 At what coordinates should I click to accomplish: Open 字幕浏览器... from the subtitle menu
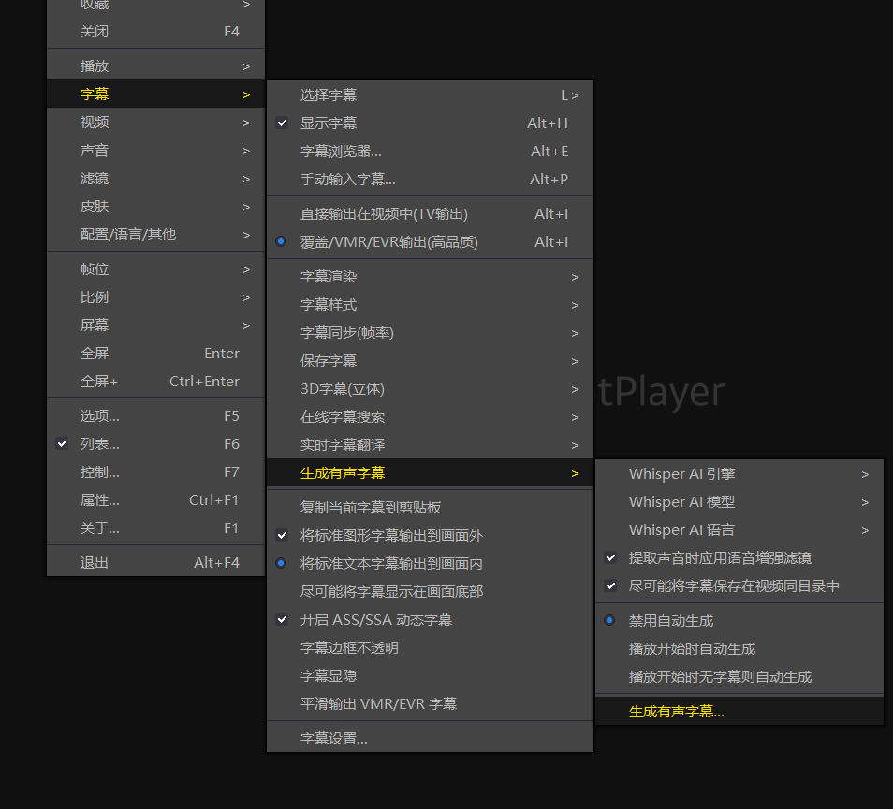[340, 152]
